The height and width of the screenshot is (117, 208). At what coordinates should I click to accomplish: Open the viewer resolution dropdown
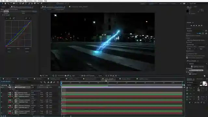point(74,76)
